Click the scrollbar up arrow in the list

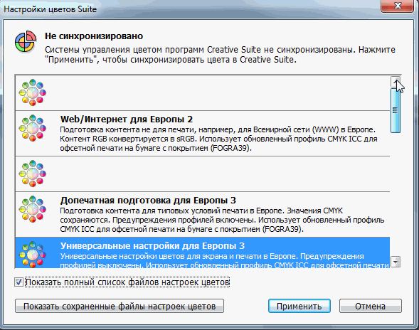tap(396, 82)
